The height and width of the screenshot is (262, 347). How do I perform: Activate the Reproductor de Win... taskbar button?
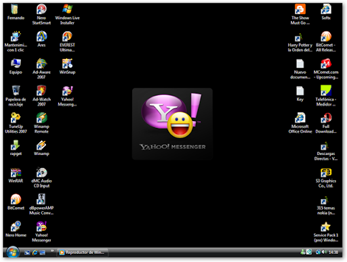pos(83,253)
